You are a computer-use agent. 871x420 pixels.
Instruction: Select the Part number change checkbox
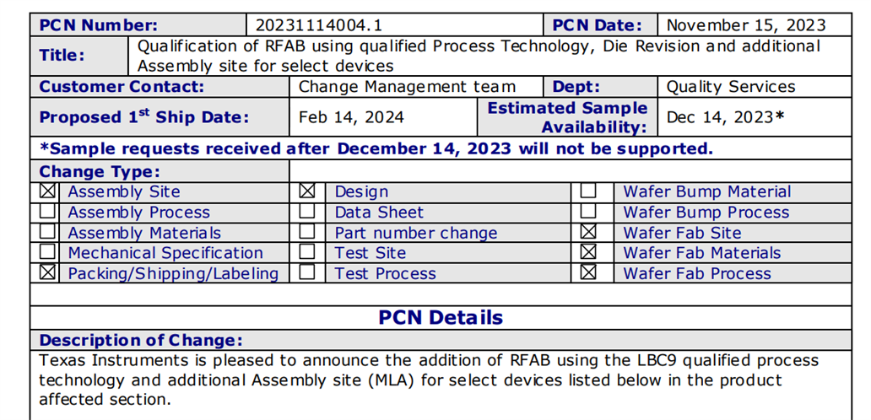307,231
